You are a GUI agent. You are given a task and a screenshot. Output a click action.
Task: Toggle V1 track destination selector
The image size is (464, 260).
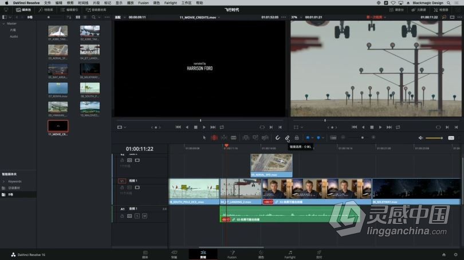click(122, 181)
